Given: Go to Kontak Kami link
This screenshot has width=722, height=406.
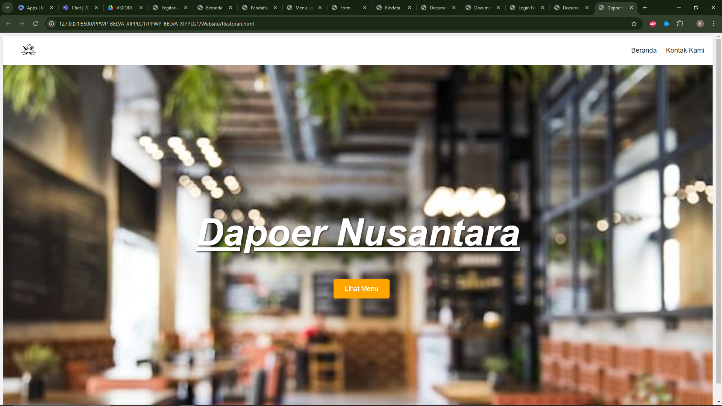Looking at the screenshot, I should point(685,50).
